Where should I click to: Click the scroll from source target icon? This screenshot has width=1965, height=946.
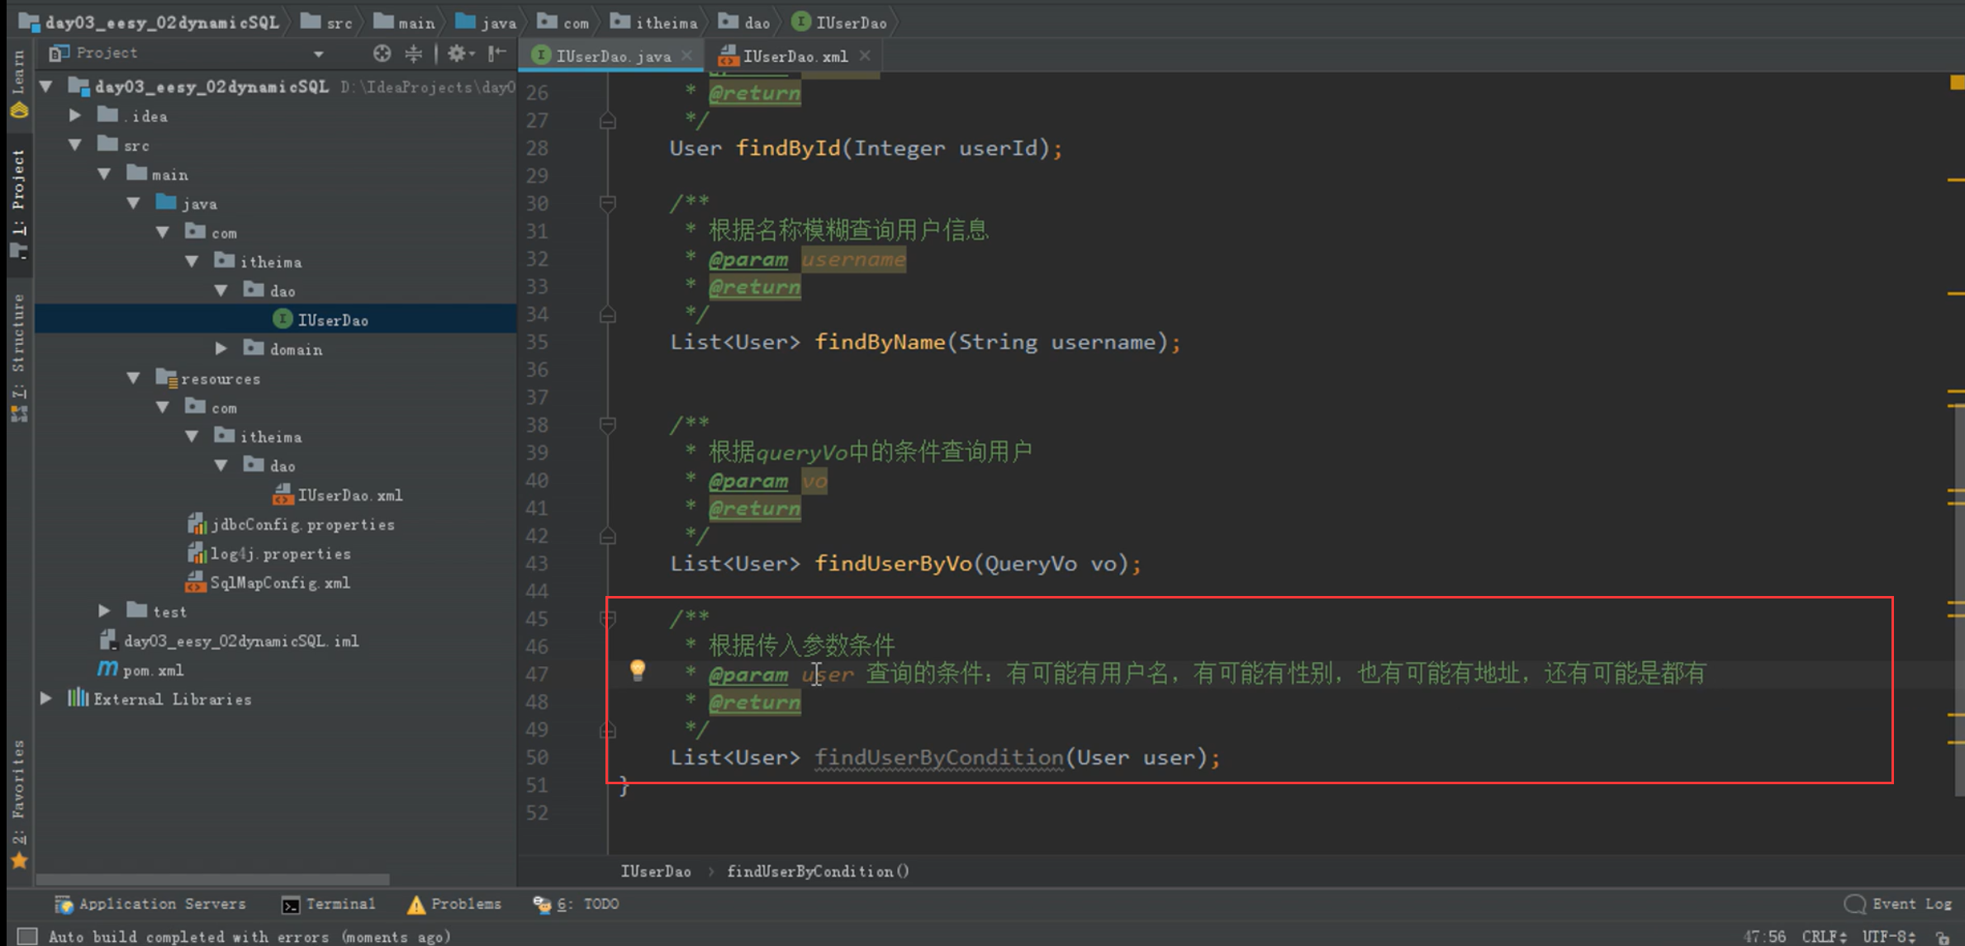382,54
